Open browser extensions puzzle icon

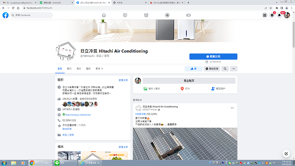(277, 8)
